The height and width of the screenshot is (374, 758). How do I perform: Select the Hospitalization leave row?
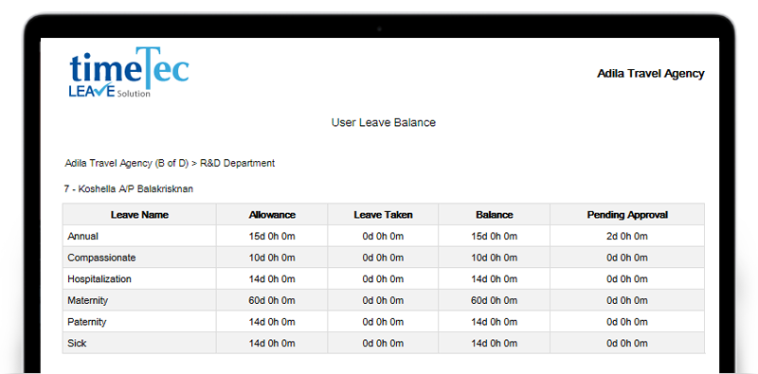[x=384, y=278]
